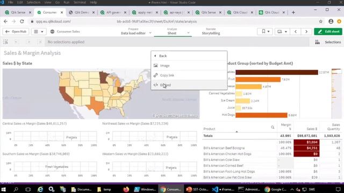Image resolution: width=344 pixels, height=193 pixels.
Task: Close the Consumer Sales browser tab
Action: pyautogui.click(x=62, y=12)
